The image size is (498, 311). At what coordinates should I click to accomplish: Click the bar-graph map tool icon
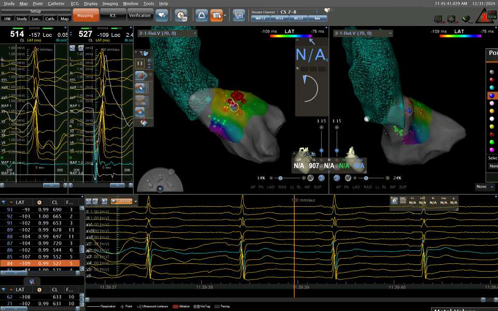pyautogui.click(x=140, y=76)
